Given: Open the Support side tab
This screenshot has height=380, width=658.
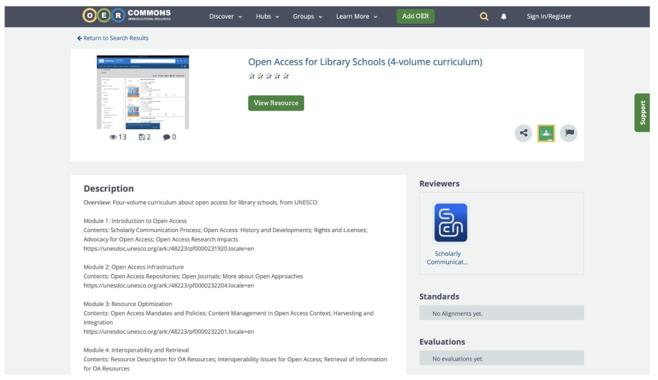Looking at the screenshot, I should (642, 111).
